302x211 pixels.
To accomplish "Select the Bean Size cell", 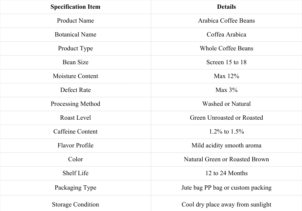I will 75,62.
